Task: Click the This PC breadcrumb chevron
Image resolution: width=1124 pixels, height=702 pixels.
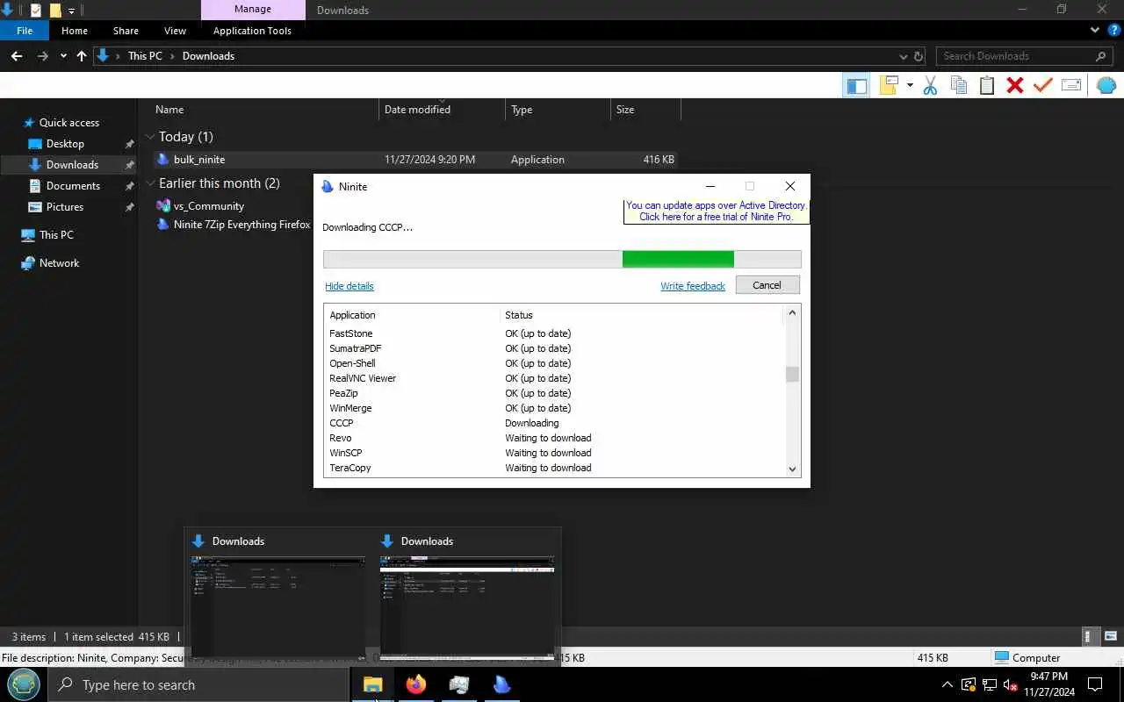Action: pos(172,56)
